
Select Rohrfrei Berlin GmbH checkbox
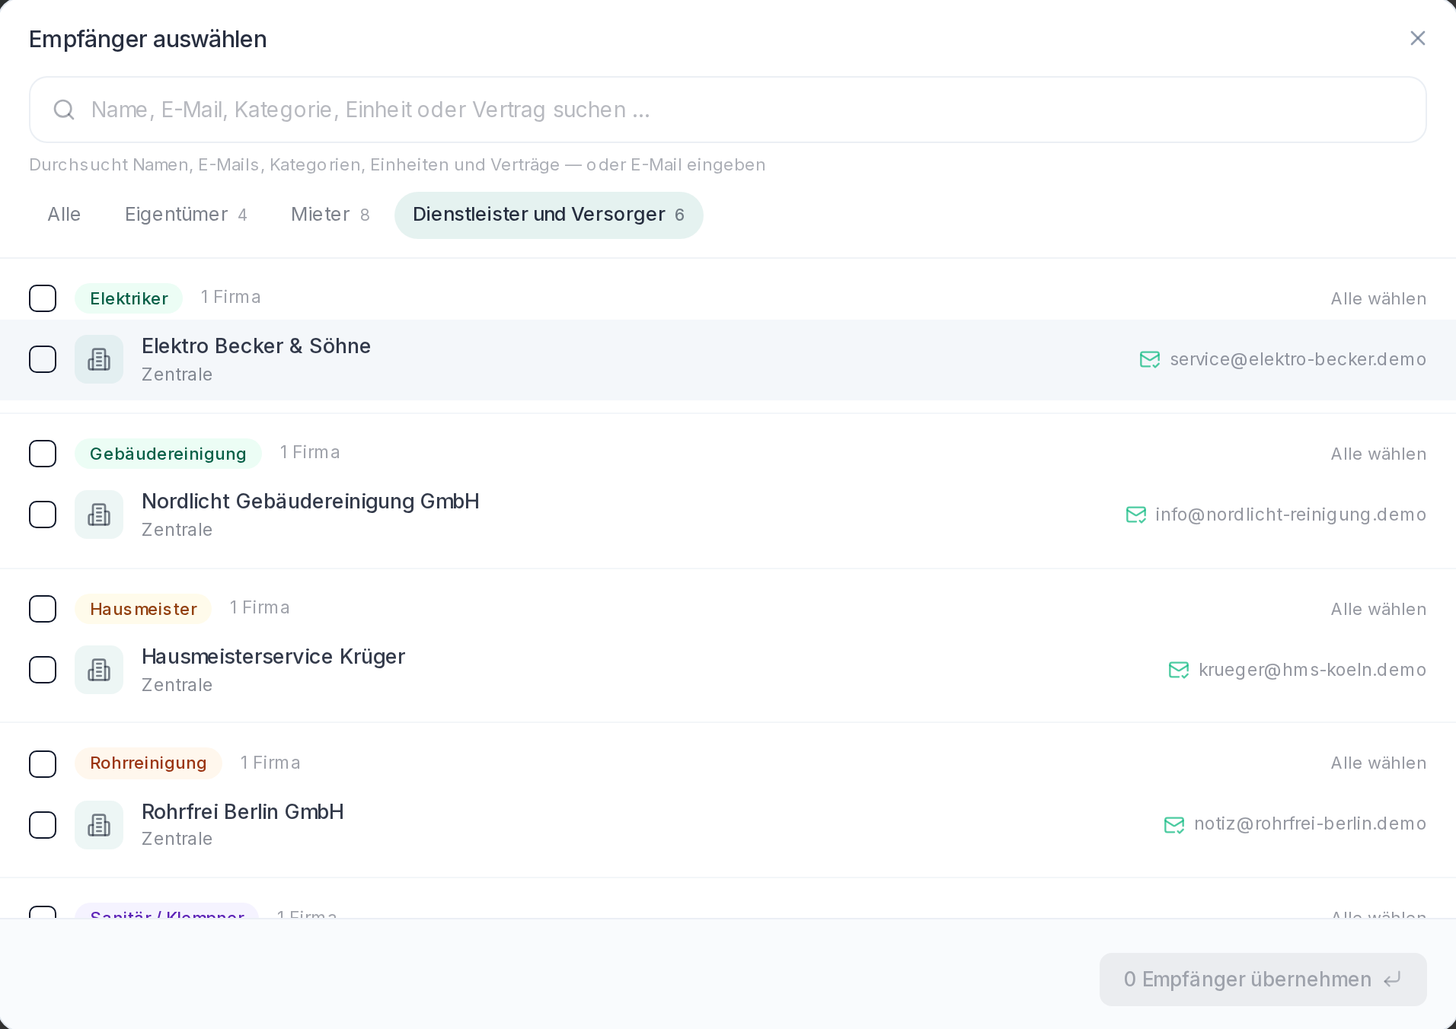point(43,825)
